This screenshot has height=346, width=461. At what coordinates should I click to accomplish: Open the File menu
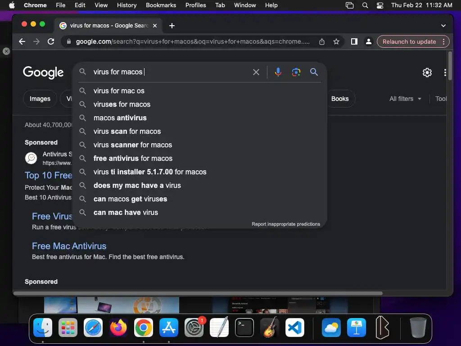tap(61, 5)
